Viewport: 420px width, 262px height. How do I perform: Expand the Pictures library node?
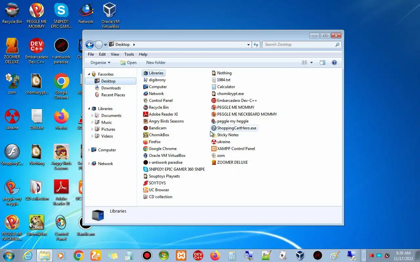[x=92, y=129]
